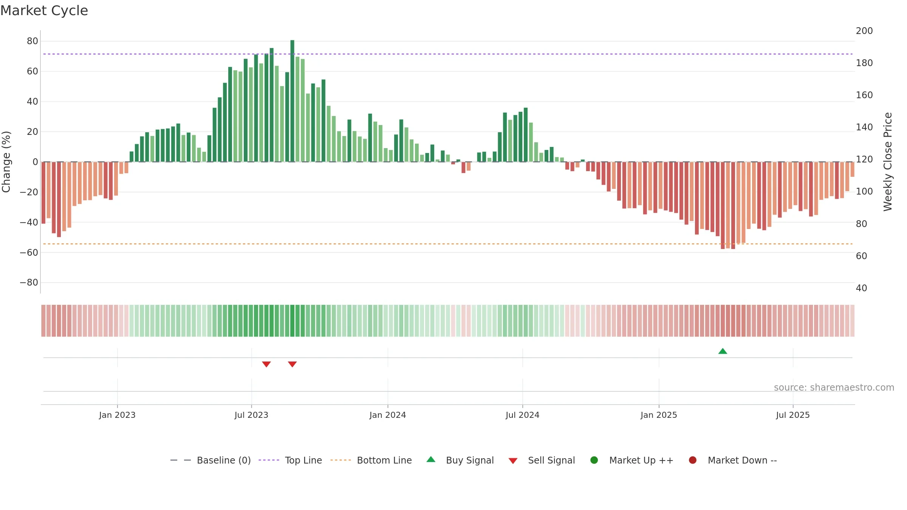Click the Baseline (0) legend entry
The width and height of the screenshot is (907, 510).
click(x=210, y=460)
